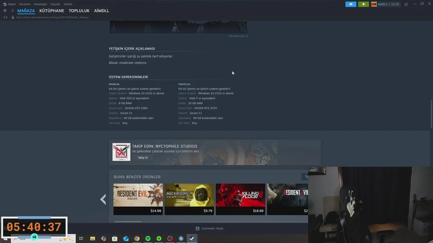This screenshot has height=243, width=433.
Task: Open Google Chrome from the taskbar
Action: [137, 239]
